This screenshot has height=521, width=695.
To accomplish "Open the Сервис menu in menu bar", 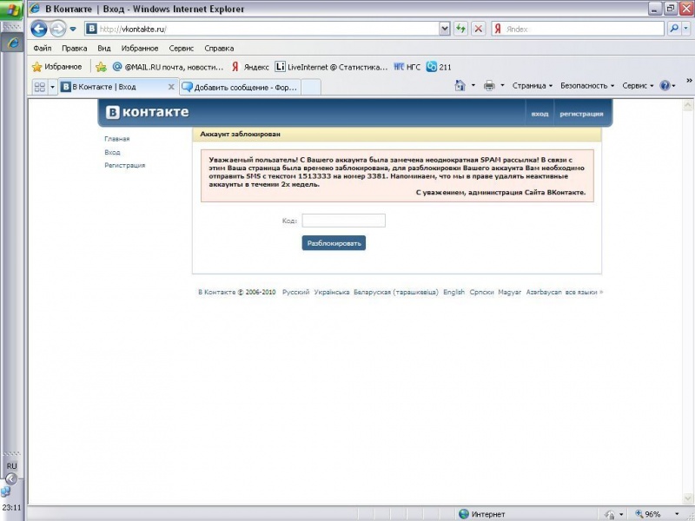I will click(182, 49).
